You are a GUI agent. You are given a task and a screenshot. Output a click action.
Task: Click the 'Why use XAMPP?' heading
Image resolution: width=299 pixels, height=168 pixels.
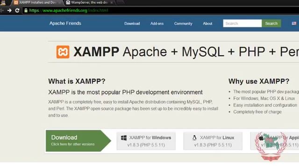click(259, 81)
